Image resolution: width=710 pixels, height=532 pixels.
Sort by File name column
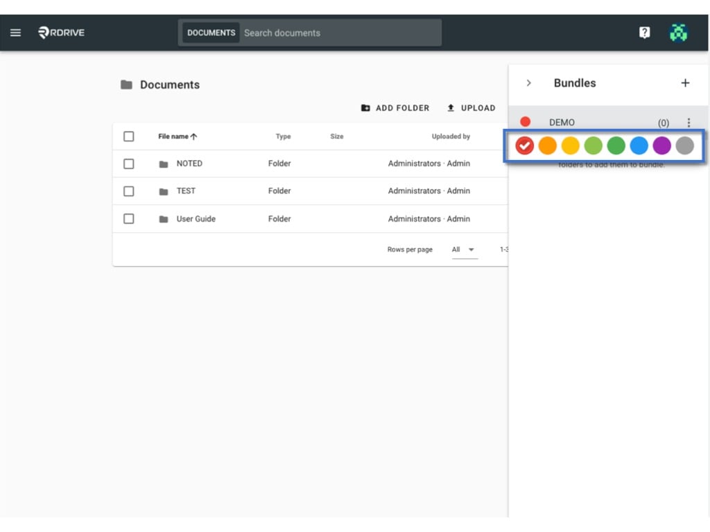pos(177,136)
